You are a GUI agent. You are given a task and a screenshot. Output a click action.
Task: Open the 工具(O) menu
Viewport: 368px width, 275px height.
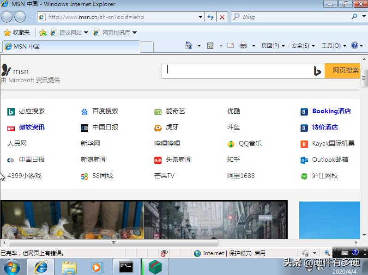pos(331,46)
